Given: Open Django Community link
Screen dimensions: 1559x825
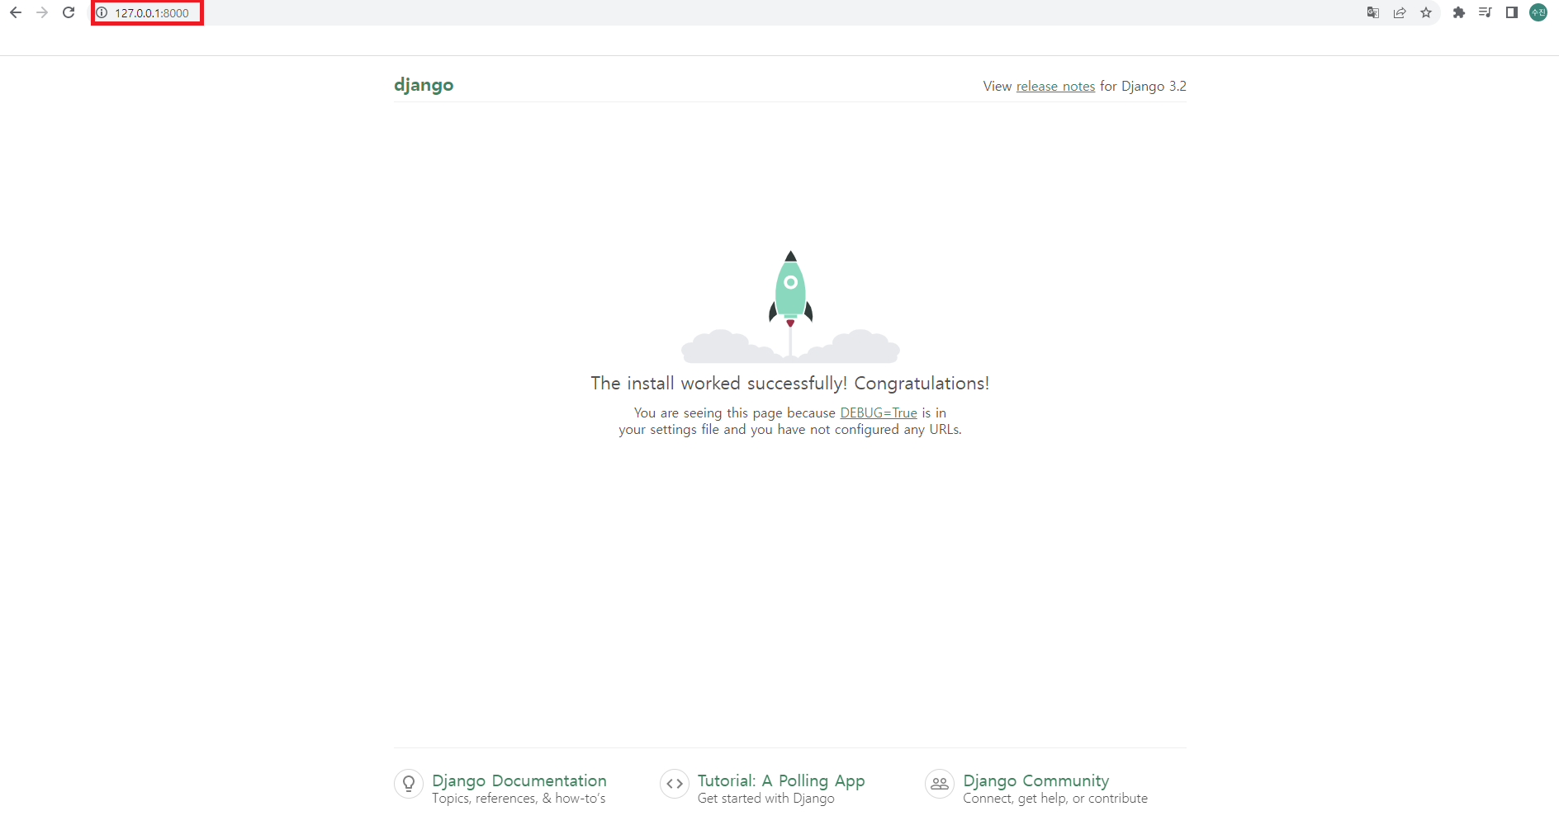Looking at the screenshot, I should pyautogui.click(x=1036, y=780).
